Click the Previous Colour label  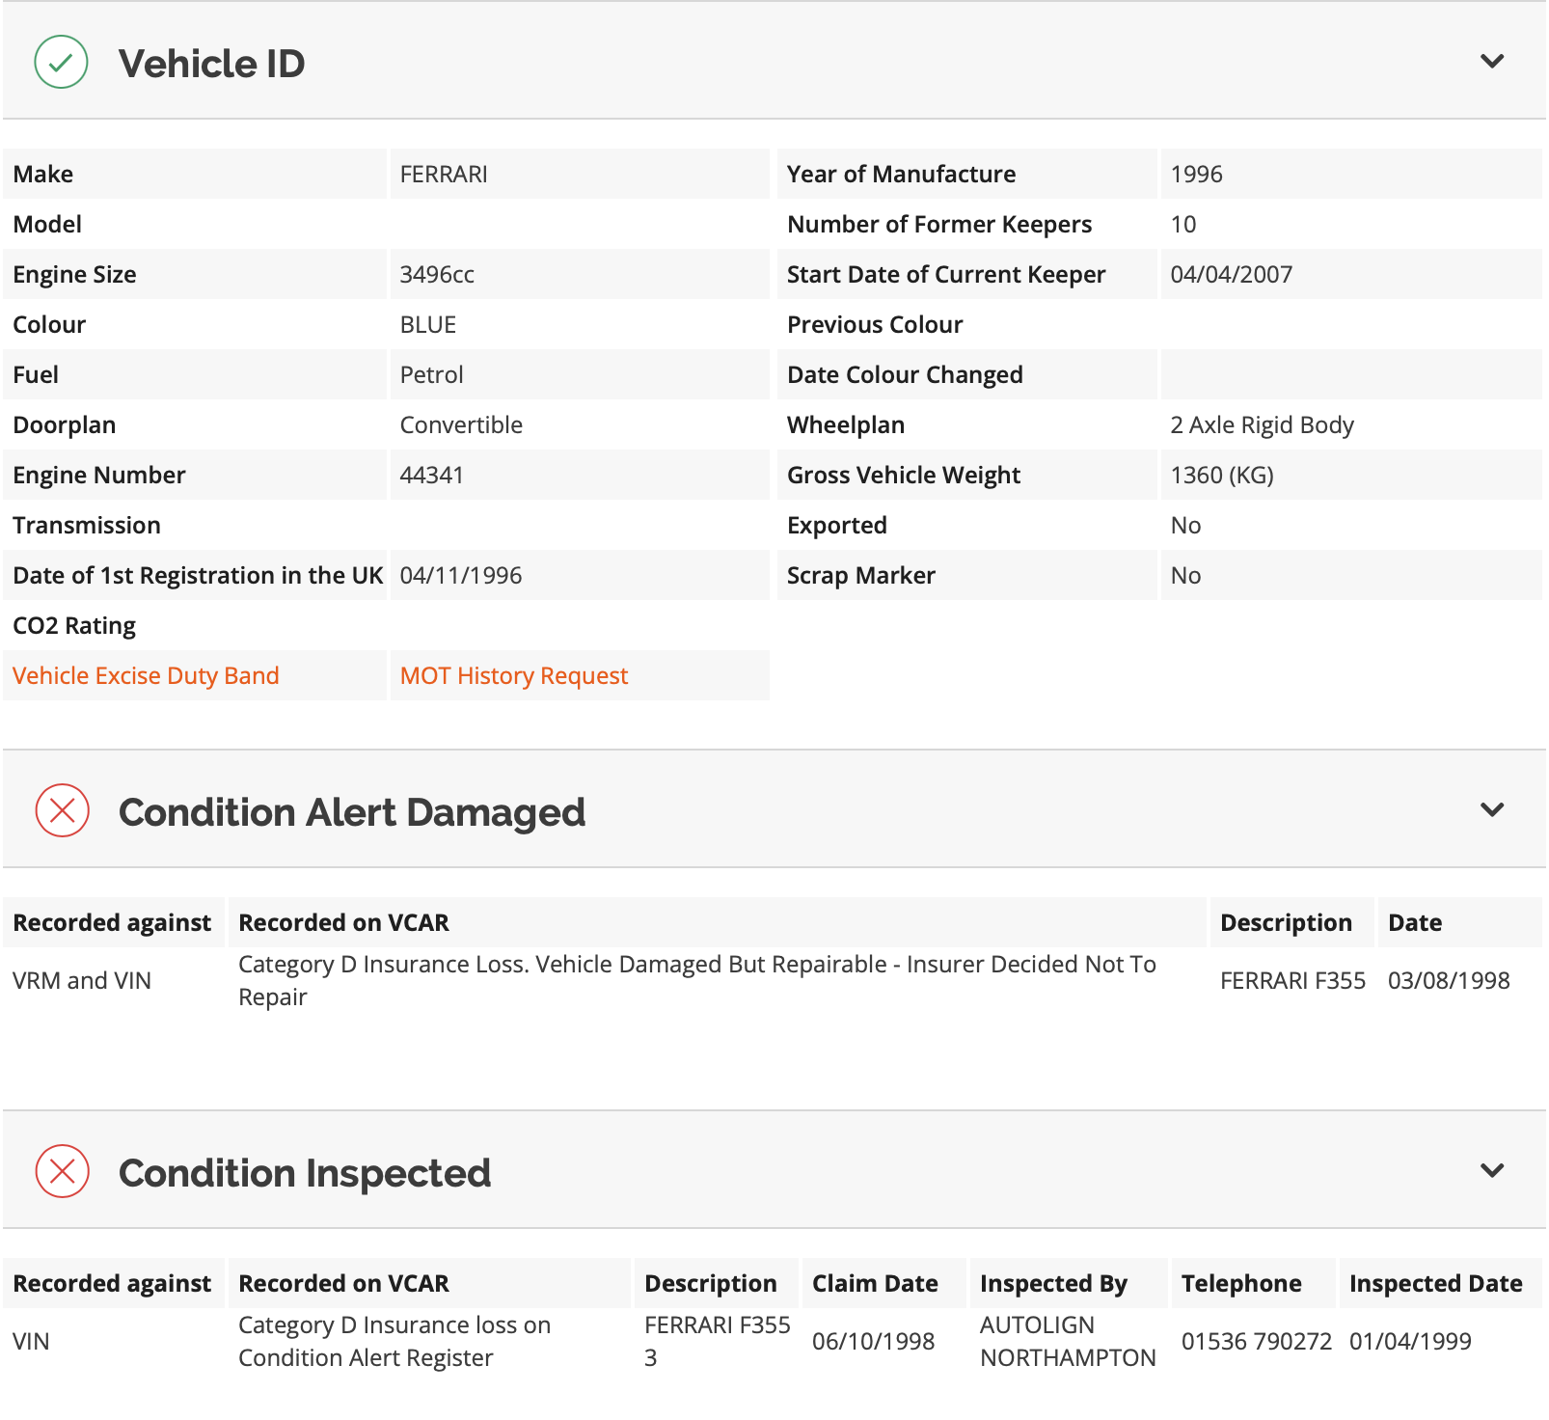point(875,325)
